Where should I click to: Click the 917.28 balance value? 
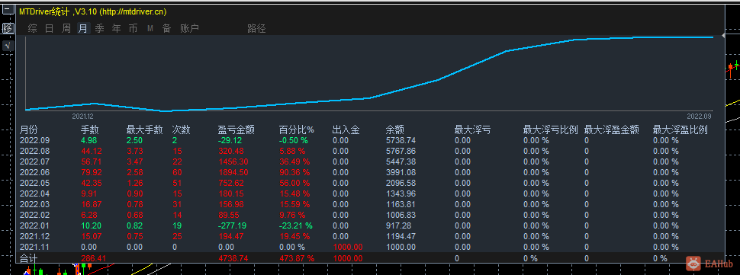399,226
